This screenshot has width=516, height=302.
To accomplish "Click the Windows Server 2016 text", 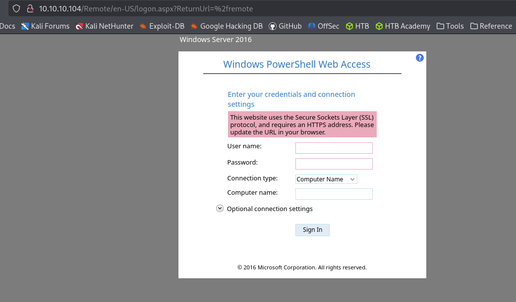I will pyautogui.click(x=216, y=40).
